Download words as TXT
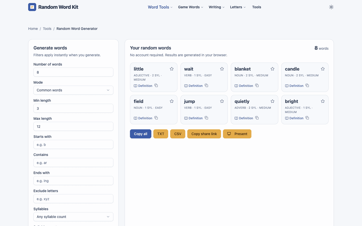 coord(161,134)
